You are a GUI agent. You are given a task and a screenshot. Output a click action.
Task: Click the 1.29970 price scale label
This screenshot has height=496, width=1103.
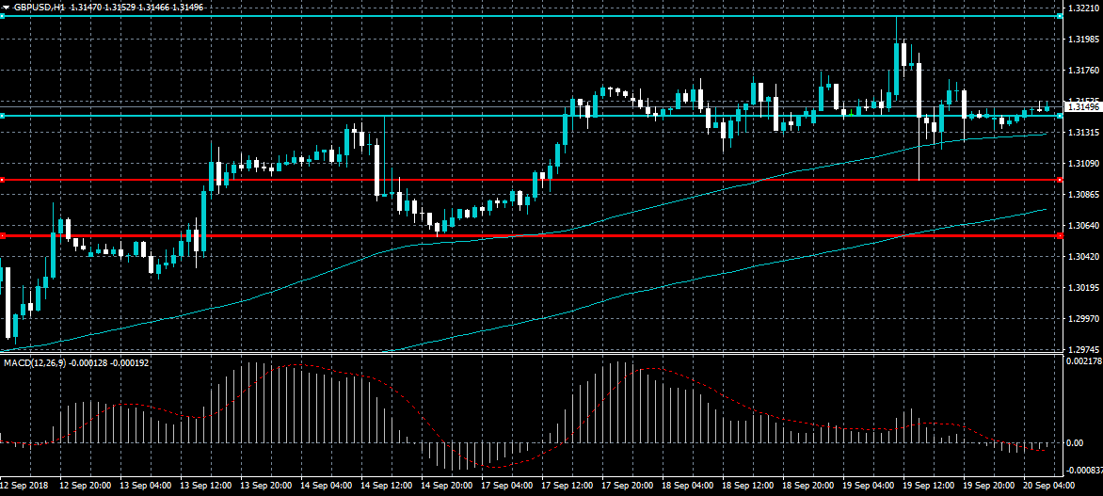pyautogui.click(x=1082, y=319)
